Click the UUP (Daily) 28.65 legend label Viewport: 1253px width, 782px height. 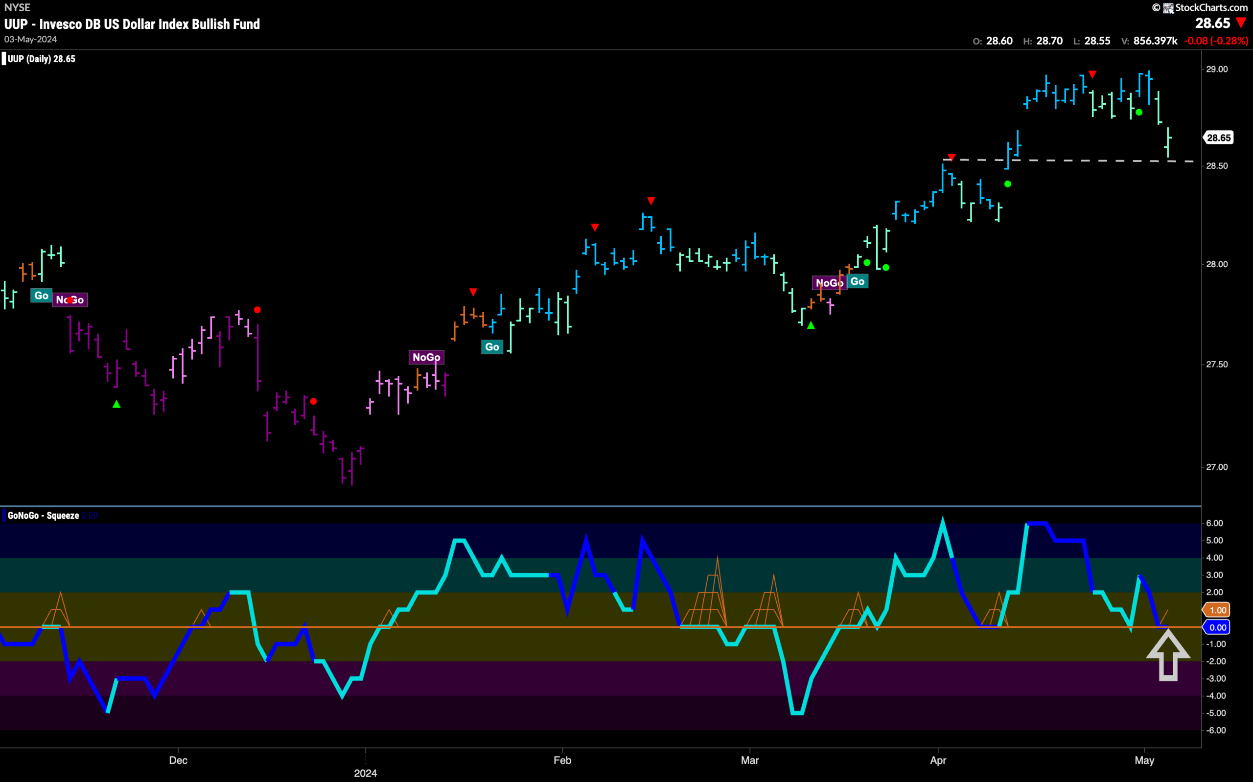click(42, 59)
